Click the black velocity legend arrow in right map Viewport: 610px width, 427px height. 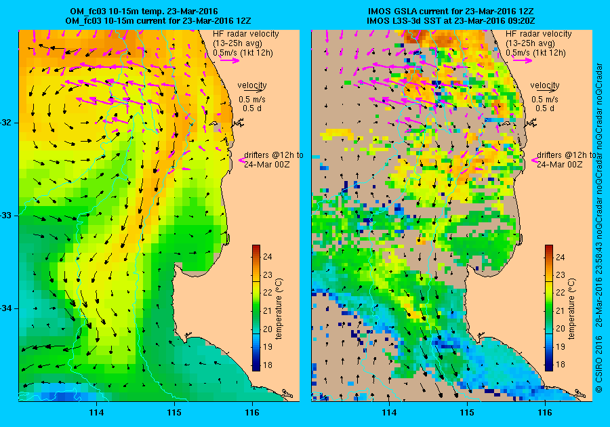(x=546, y=91)
